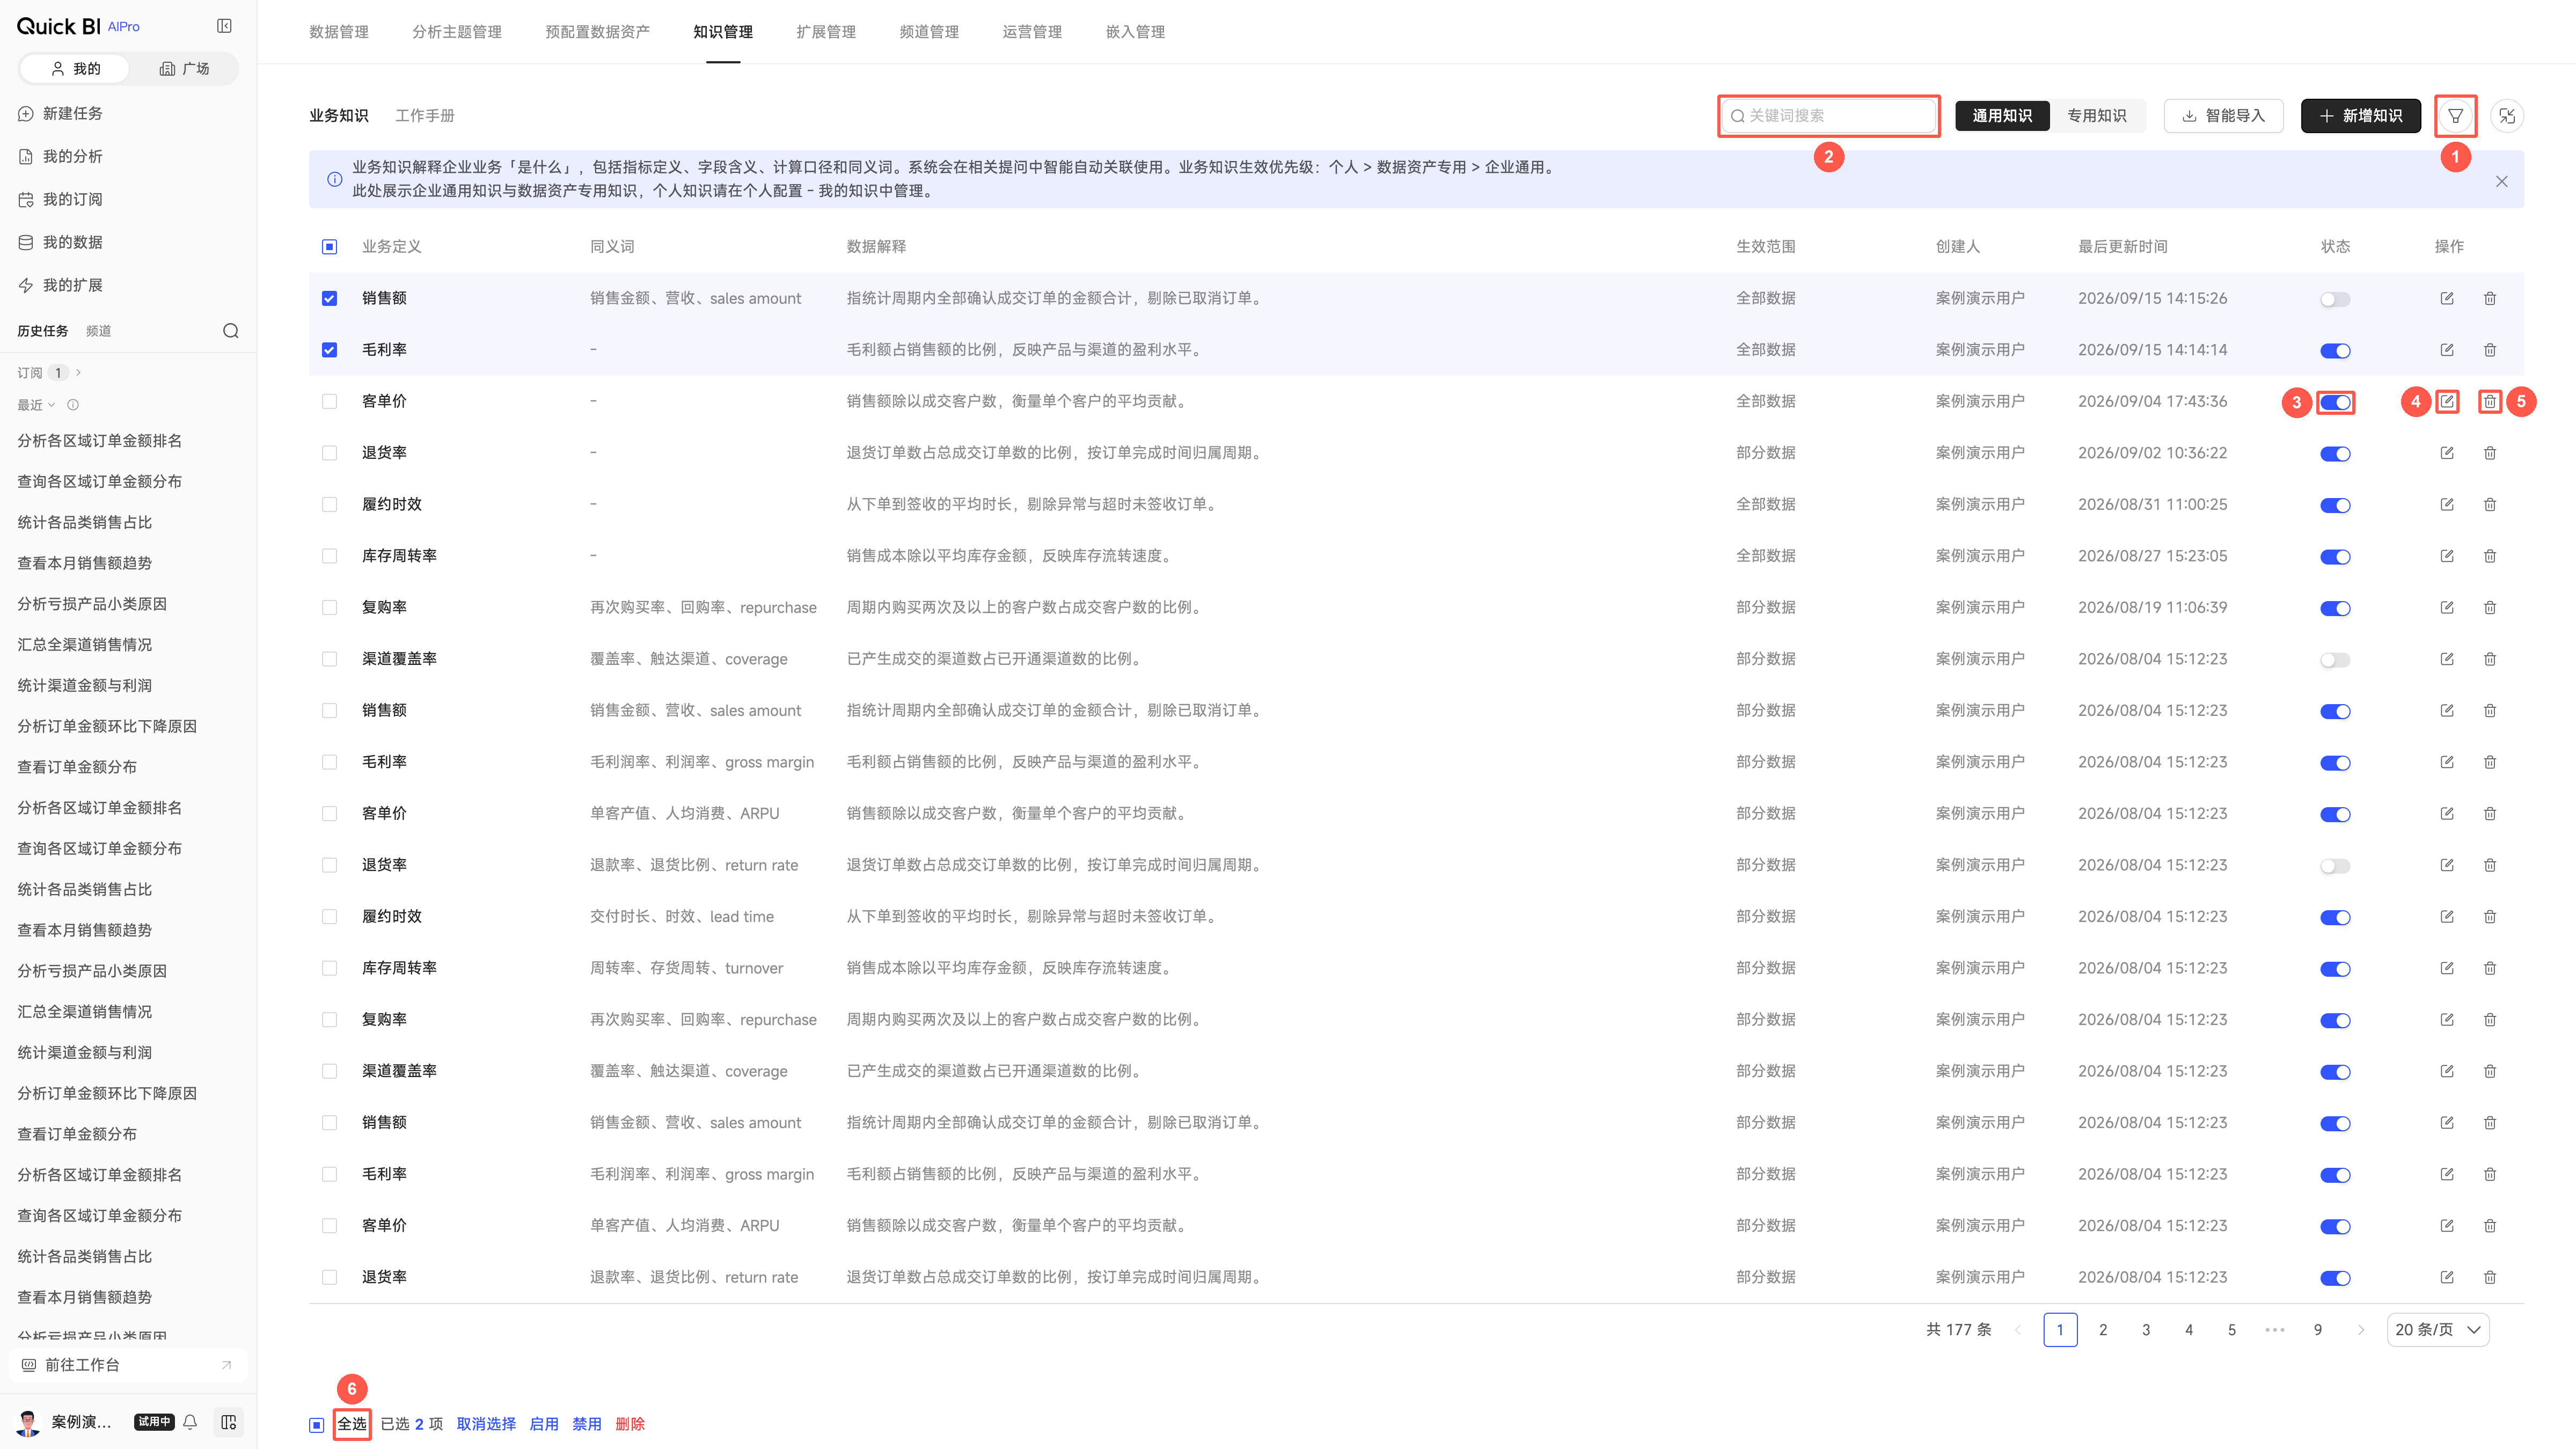Screen dimensions: 2576x1449
Task: Click the info icon beside 最近
Action: 73,405
